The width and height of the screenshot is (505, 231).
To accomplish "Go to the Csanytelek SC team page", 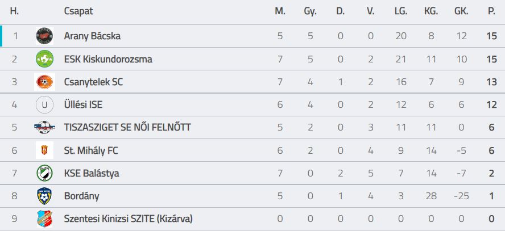I will pos(93,82).
